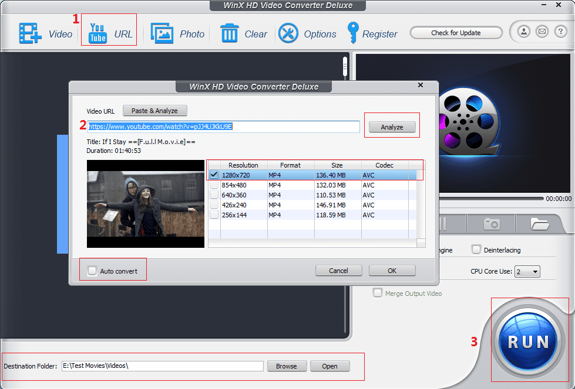Image resolution: width=575 pixels, height=389 pixels.
Task: Uncheck the 1280x720 resolution row
Action: point(214,175)
